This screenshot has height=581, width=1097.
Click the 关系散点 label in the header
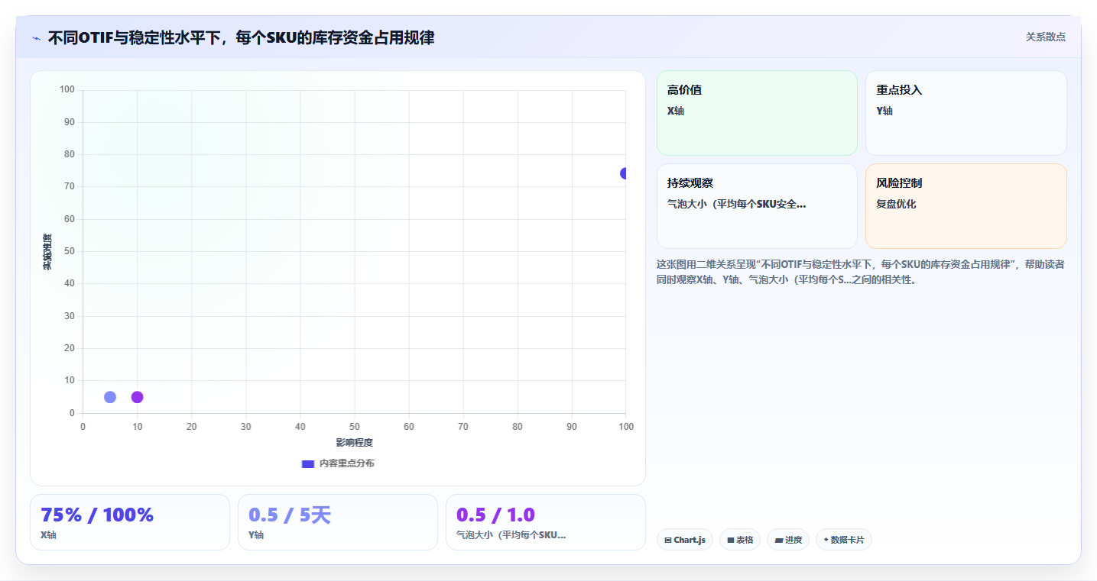coord(1046,37)
